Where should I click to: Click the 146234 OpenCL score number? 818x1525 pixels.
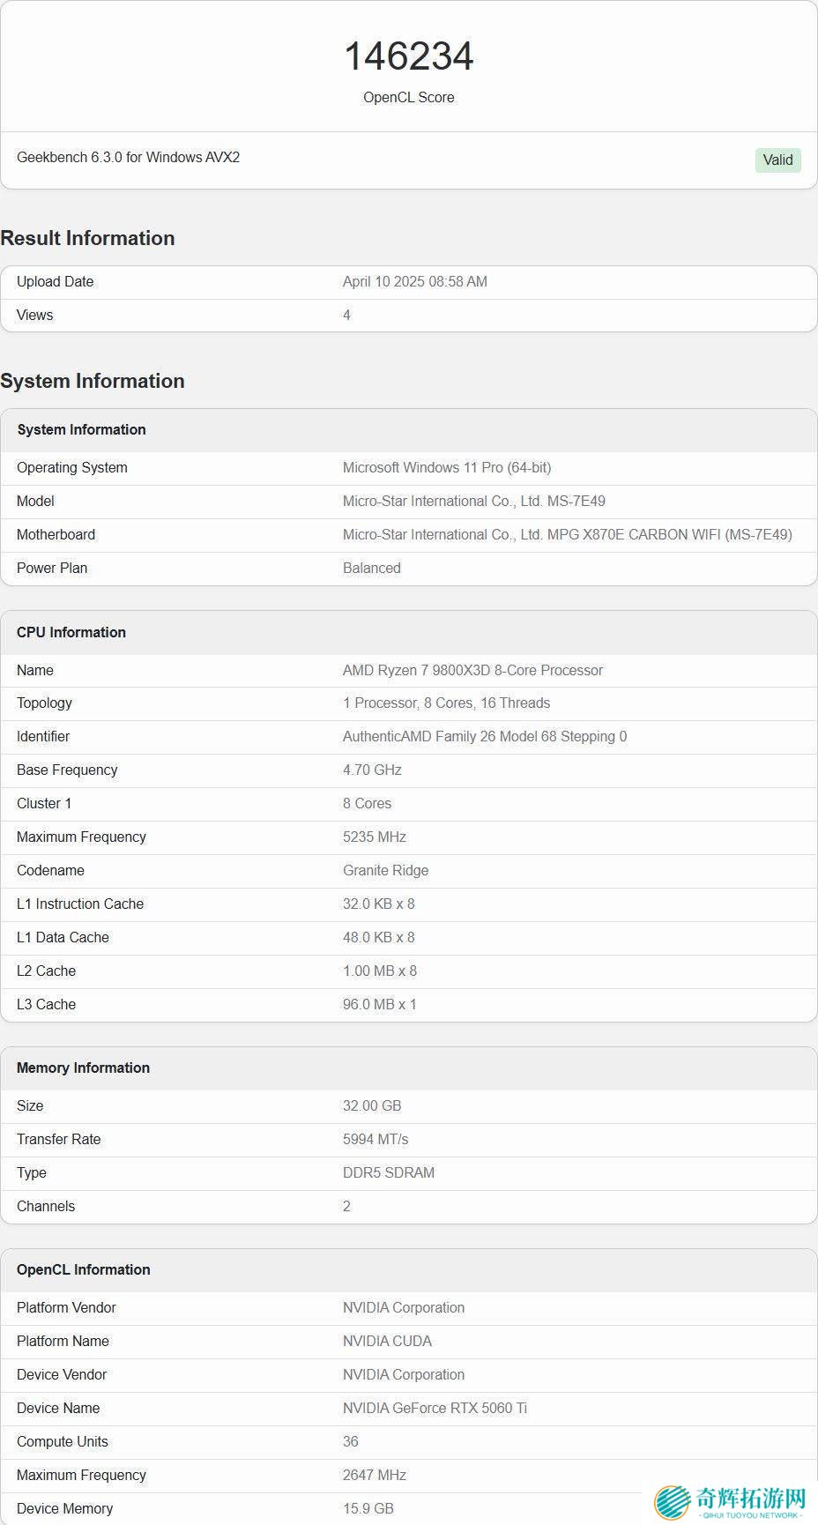click(409, 56)
